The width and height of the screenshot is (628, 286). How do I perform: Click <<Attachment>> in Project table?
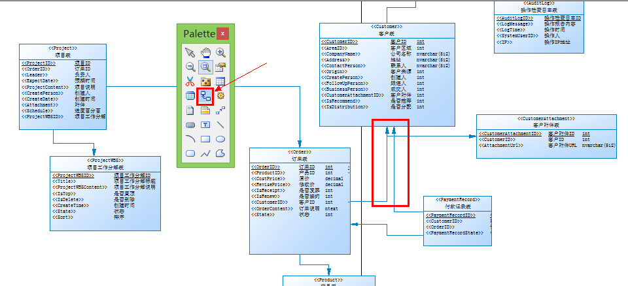(39, 104)
